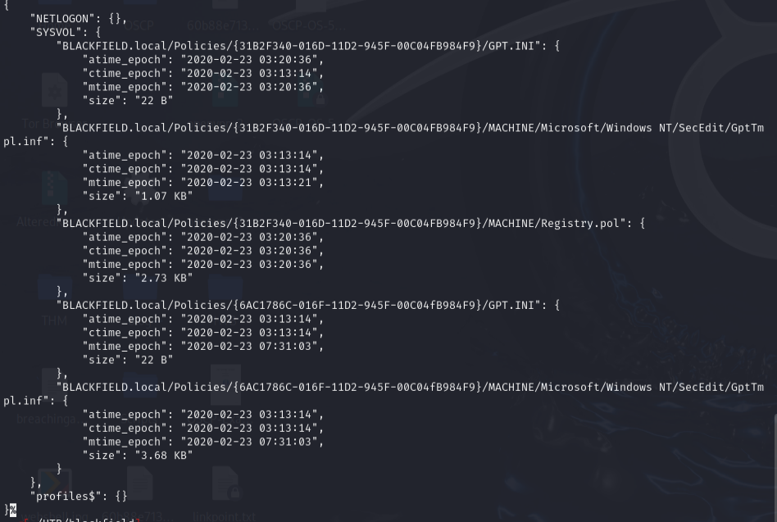Click the "1.07 KB" size value

click(x=164, y=196)
